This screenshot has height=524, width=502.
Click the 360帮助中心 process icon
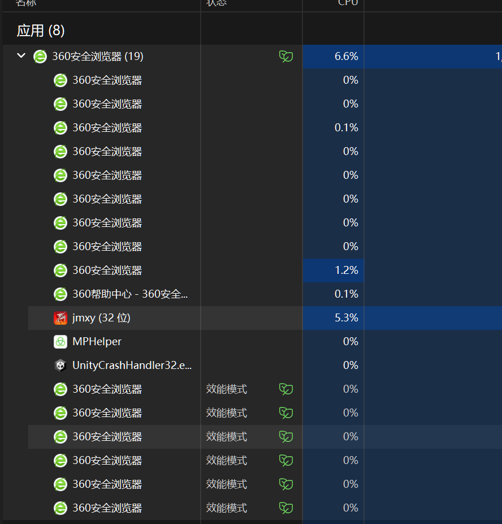[60, 294]
